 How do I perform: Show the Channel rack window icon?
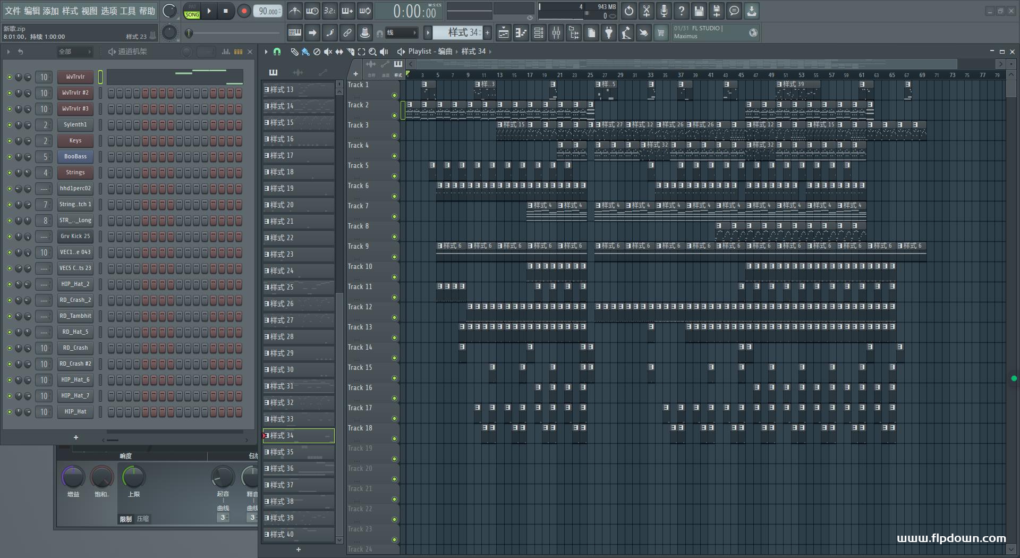(539, 33)
